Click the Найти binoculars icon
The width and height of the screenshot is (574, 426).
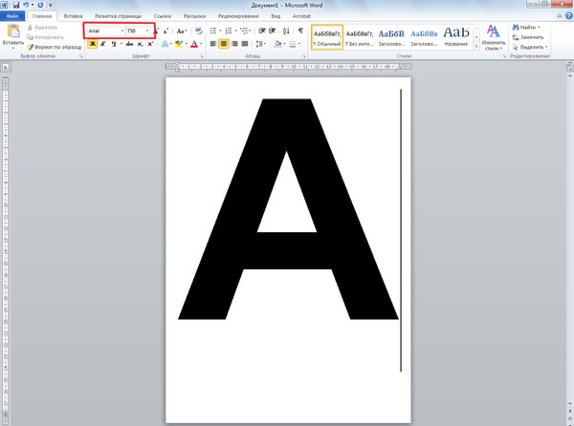(516, 28)
